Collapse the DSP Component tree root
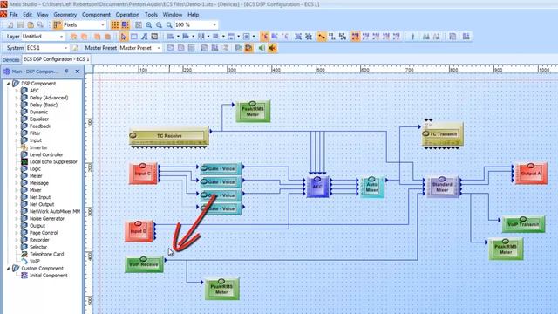 (8, 84)
